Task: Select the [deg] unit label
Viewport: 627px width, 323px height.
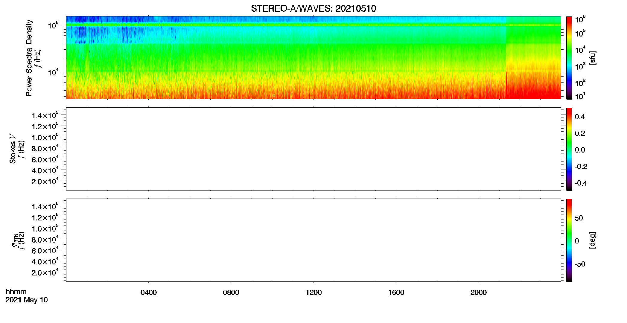Action: 592,240
